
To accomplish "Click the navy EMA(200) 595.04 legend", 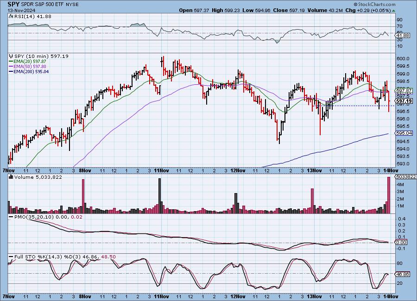I will tap(29, 71).
